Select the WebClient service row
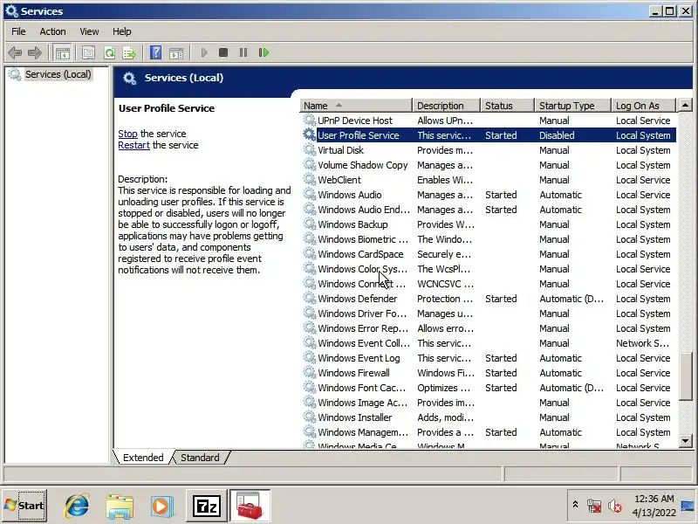Image resolution: width=698 pixels, height=524 pixels. pos(489,180)
